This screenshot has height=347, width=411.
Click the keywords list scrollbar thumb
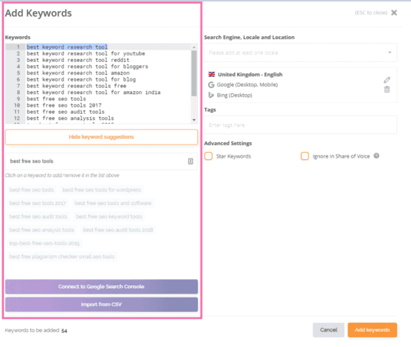194,73
